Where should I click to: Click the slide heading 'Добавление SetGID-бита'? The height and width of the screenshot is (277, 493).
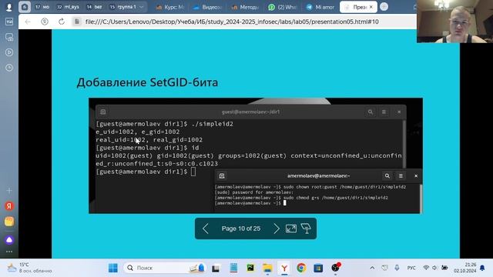[147, 82]
